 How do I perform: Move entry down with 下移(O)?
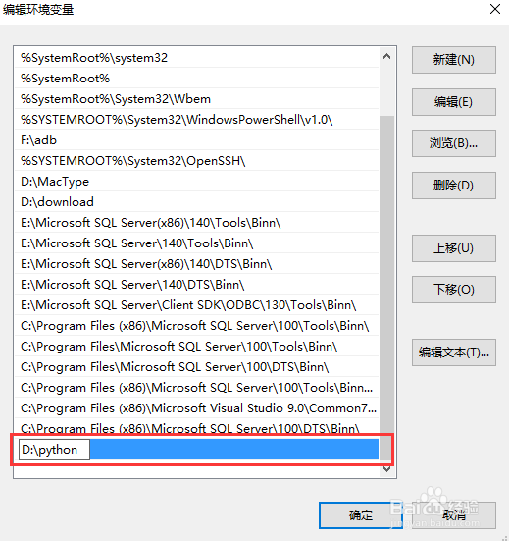pos(454,290)
